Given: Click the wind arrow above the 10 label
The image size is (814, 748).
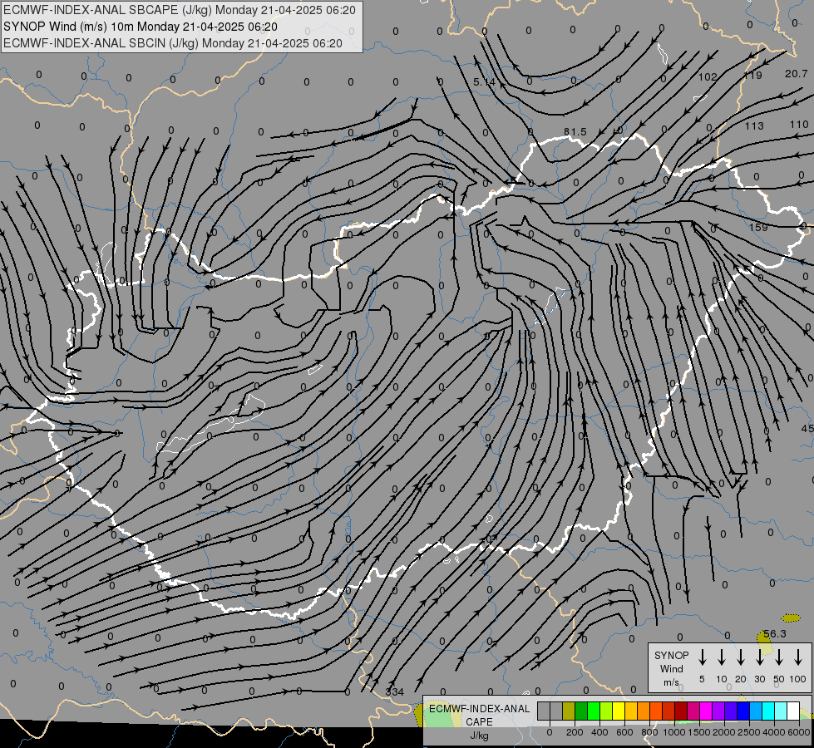Looking at the screenshot, I should [722, 657].
